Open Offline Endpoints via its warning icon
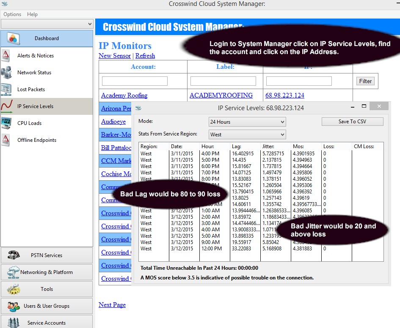The width and height of the screenshot is (400, 328). [6, 140]
